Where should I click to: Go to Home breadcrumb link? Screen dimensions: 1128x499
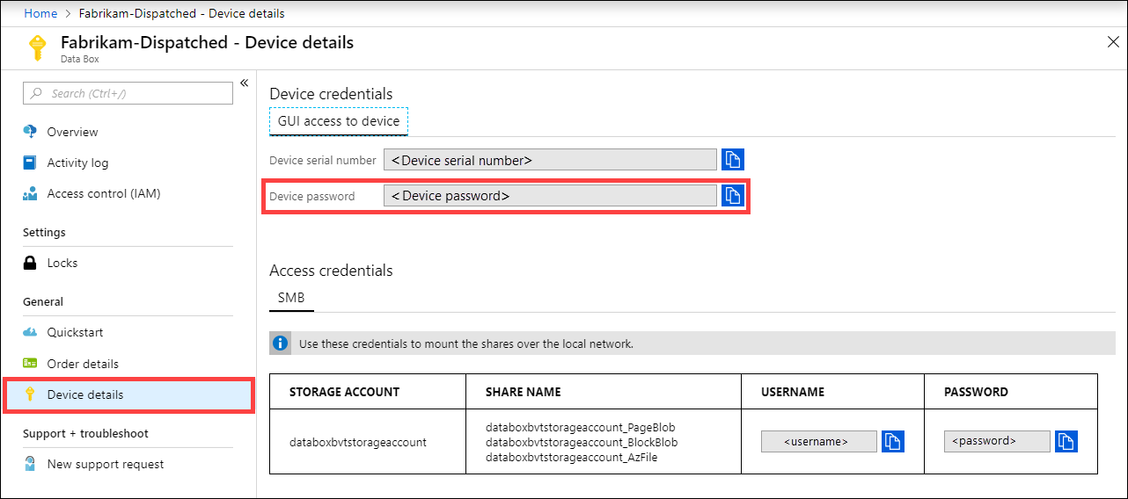tap(40, 13)
